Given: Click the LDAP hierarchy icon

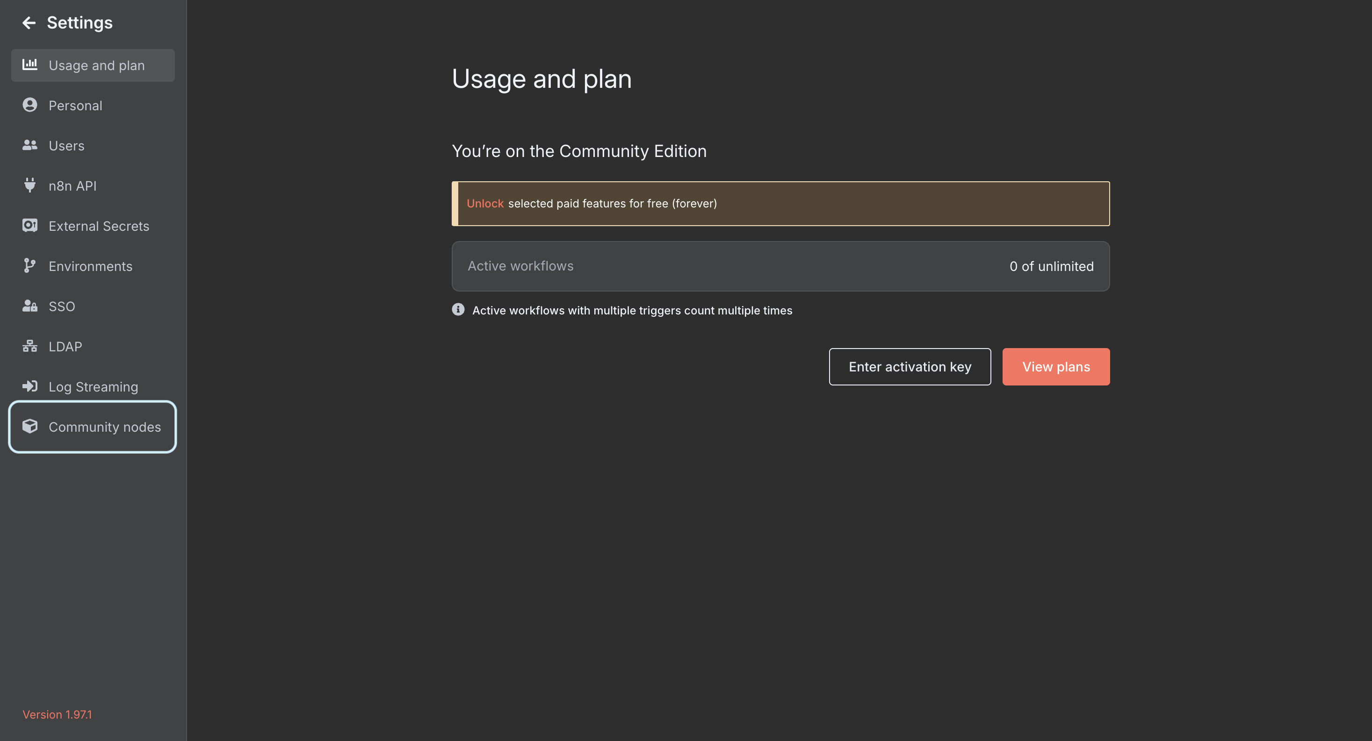Looking at the screenshot, I should click(30, 346).
